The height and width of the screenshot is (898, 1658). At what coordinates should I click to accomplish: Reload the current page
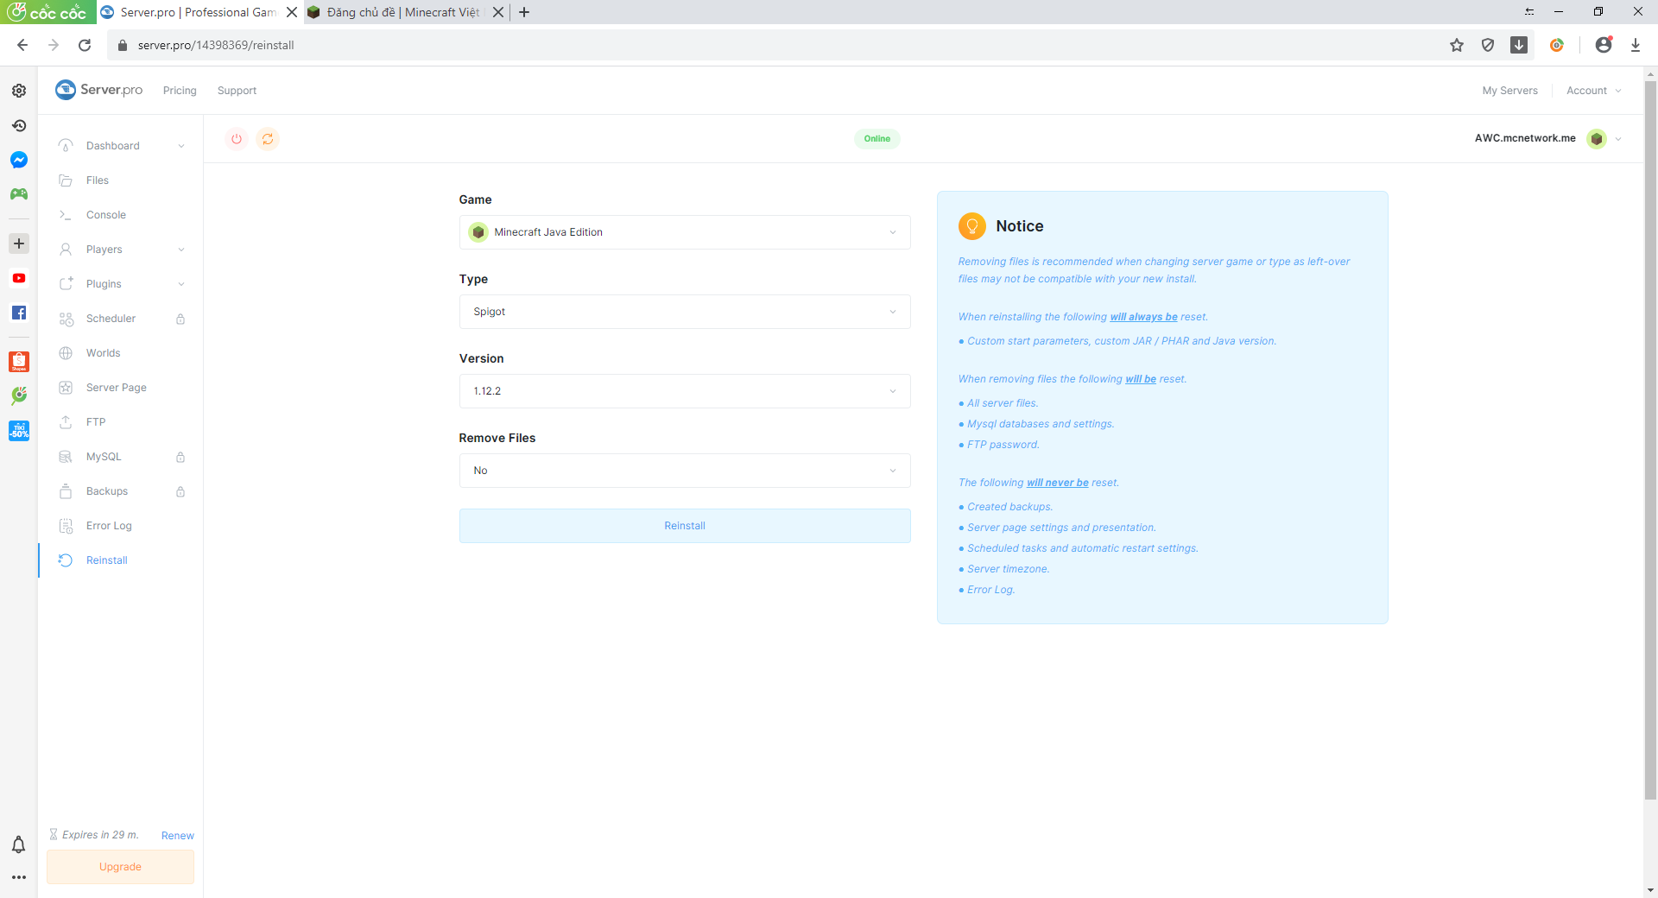pyautogui.click(x=85, y=45)
